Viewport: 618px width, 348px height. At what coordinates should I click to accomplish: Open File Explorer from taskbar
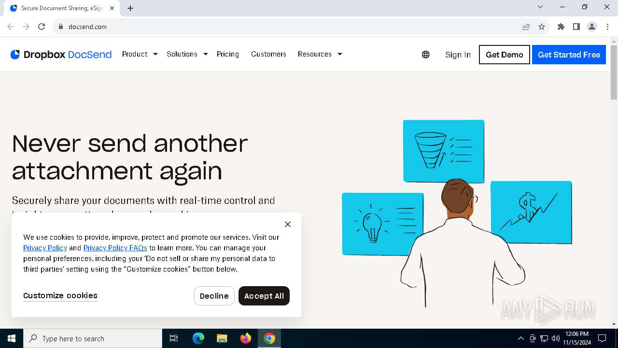[x=222, y=338]
